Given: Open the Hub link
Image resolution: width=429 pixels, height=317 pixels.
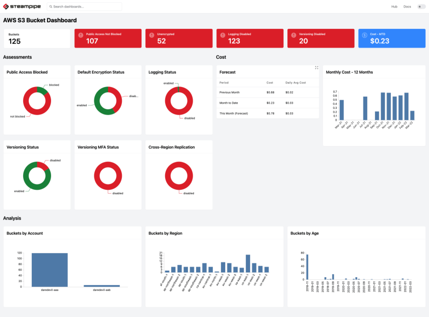Looking at the screenshot, I should click(394, 6).
